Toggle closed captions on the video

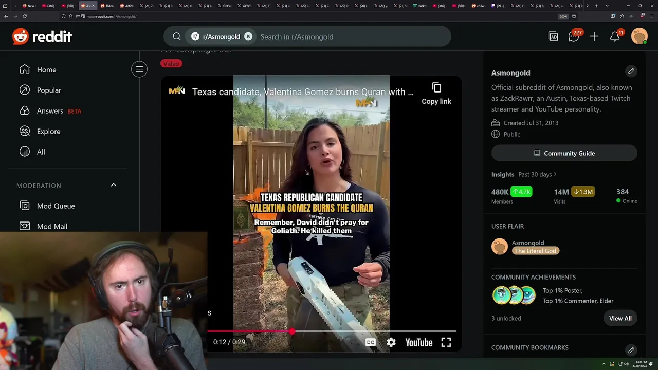click(x=370, y=342)
